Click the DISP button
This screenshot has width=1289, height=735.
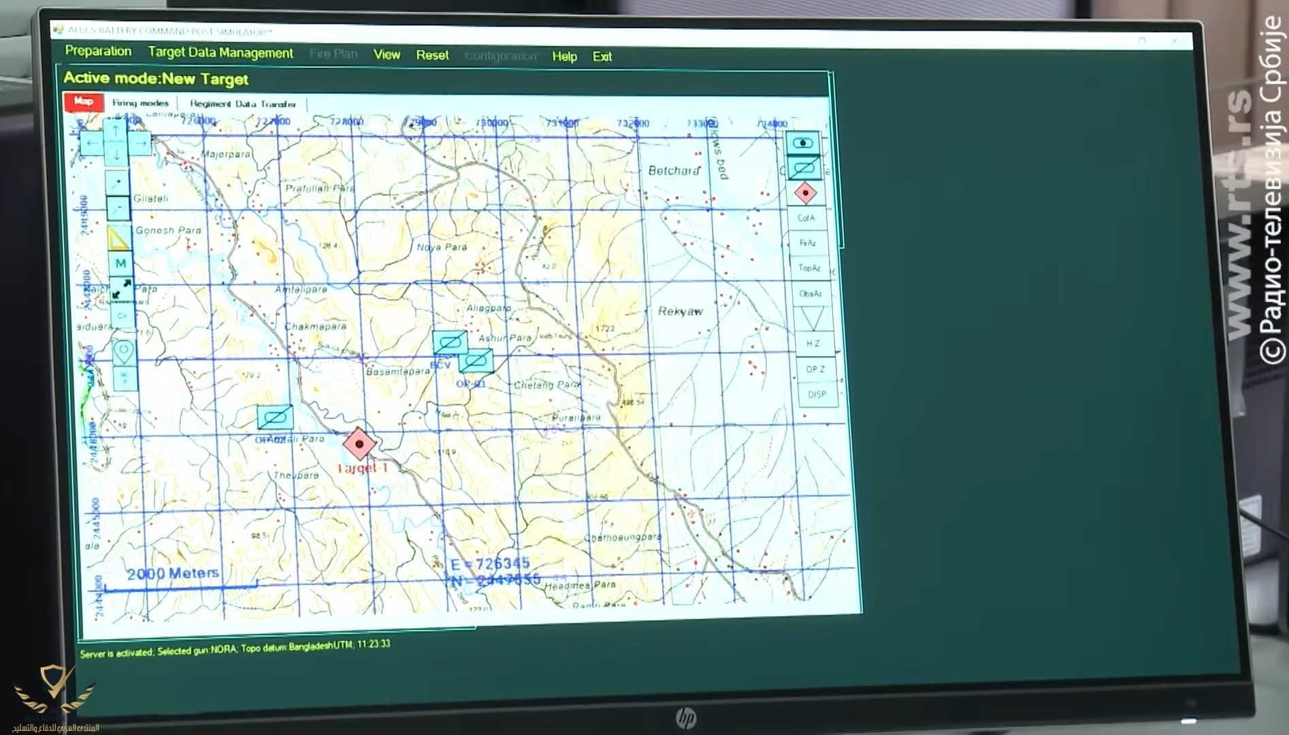click(817, 395)
